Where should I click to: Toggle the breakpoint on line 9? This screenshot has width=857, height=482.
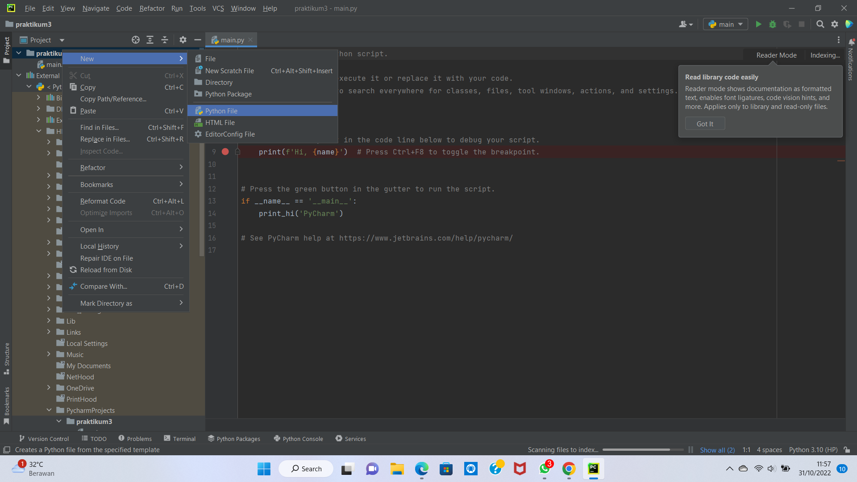click(x=225, y=152)
